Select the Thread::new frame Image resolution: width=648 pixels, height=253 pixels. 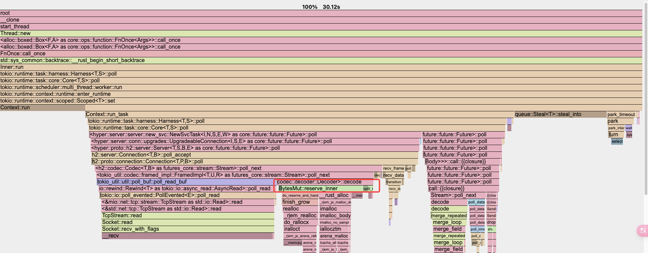[321, 33]
